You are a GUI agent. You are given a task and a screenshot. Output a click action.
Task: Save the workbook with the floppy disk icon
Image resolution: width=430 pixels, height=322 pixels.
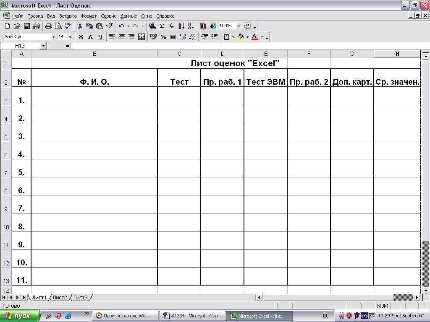[27, 26]
